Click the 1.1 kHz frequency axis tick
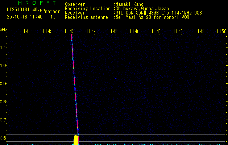 click(3, 47)
